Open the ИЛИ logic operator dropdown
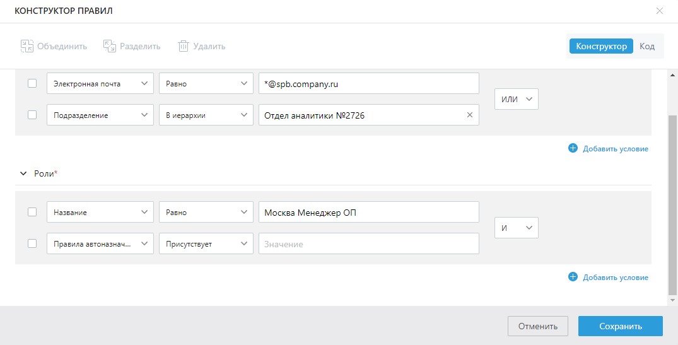The height and width of the screenshot is (345, 678). [516, 99]
